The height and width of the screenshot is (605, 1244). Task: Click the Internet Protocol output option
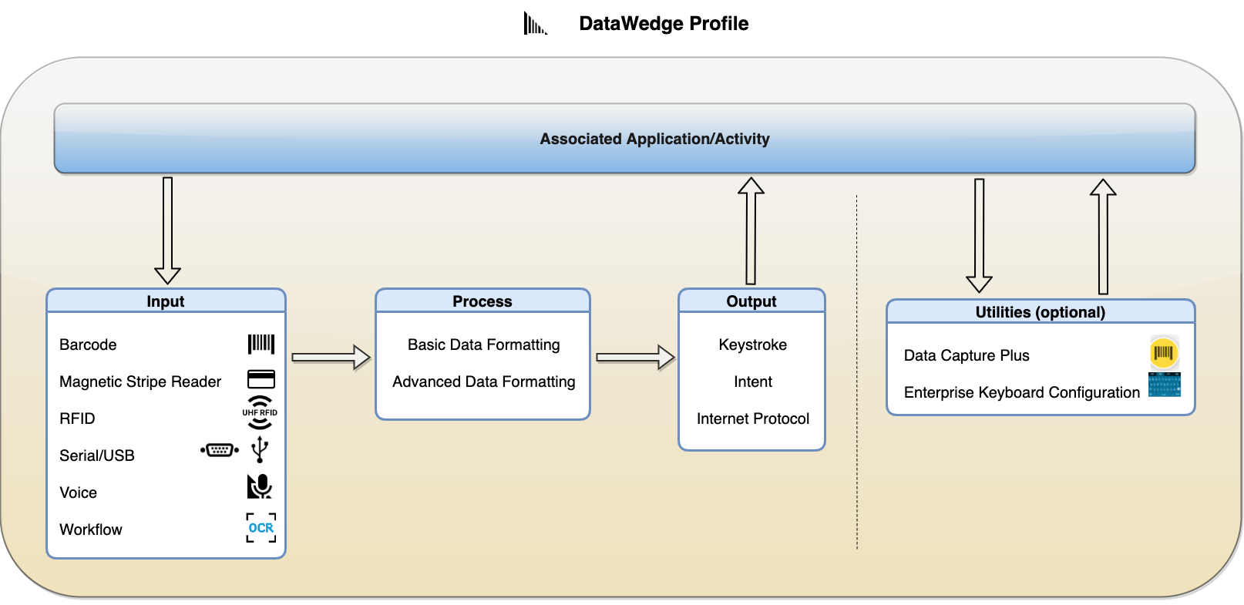tap(753, 418)
